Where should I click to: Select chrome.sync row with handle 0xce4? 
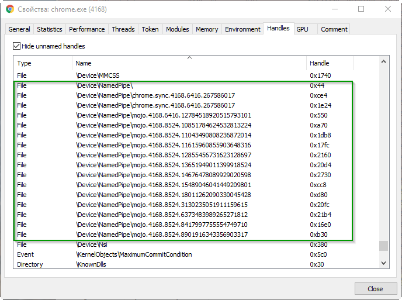[x=183, y=95]
